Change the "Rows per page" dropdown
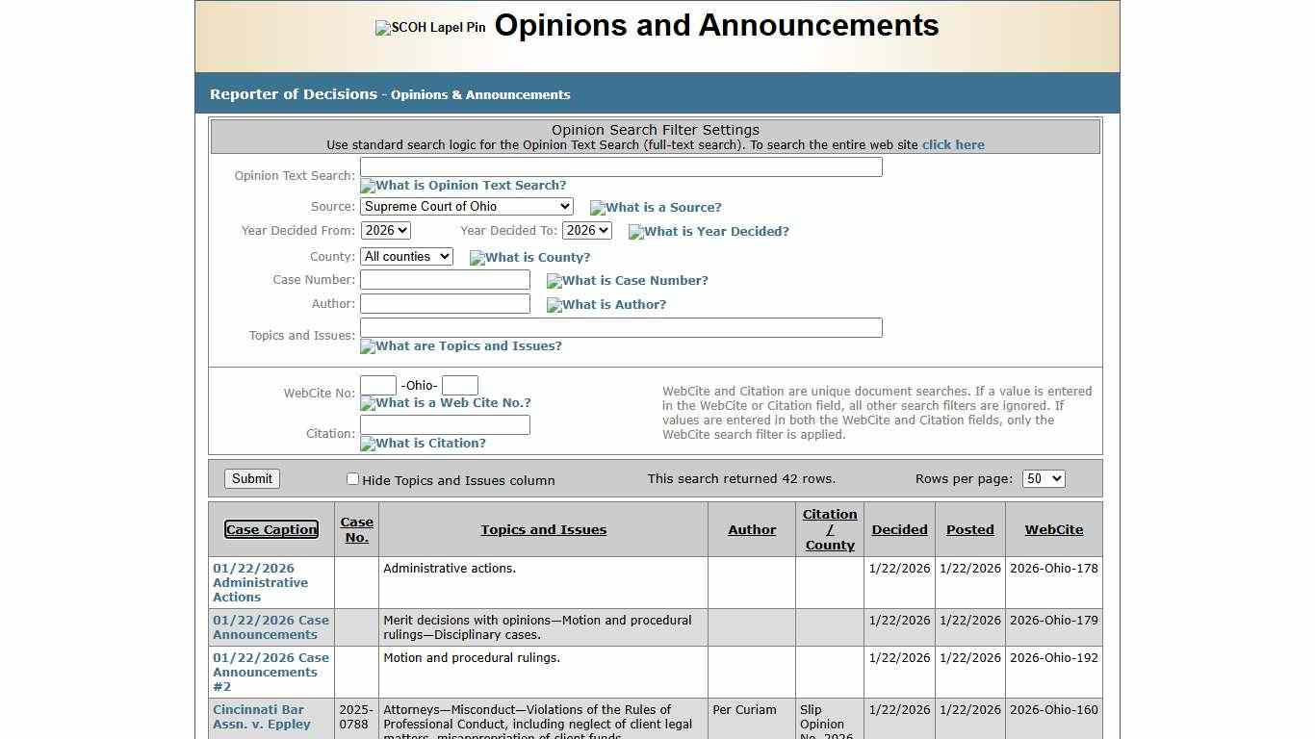 tap(1044, 478)
